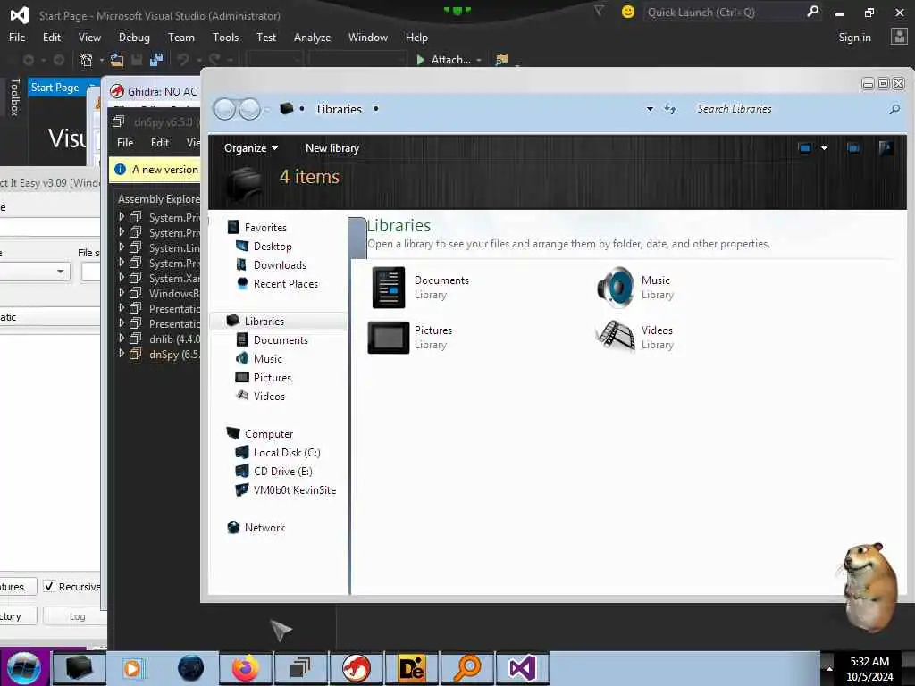
Task: Click the New library button
Action: (332, 148)
